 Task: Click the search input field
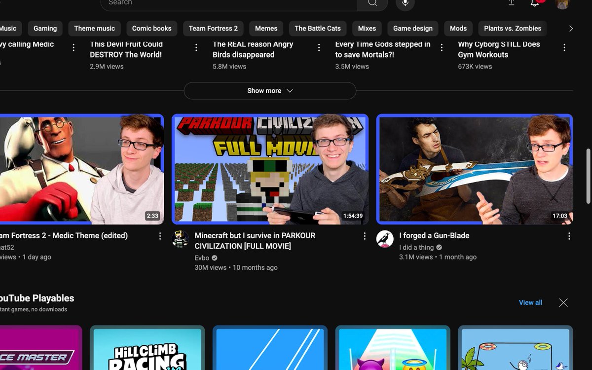point(229,3)
